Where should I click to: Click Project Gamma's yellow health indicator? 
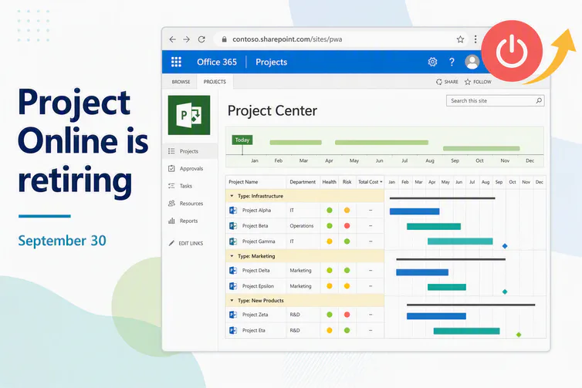tap(330, 241)
